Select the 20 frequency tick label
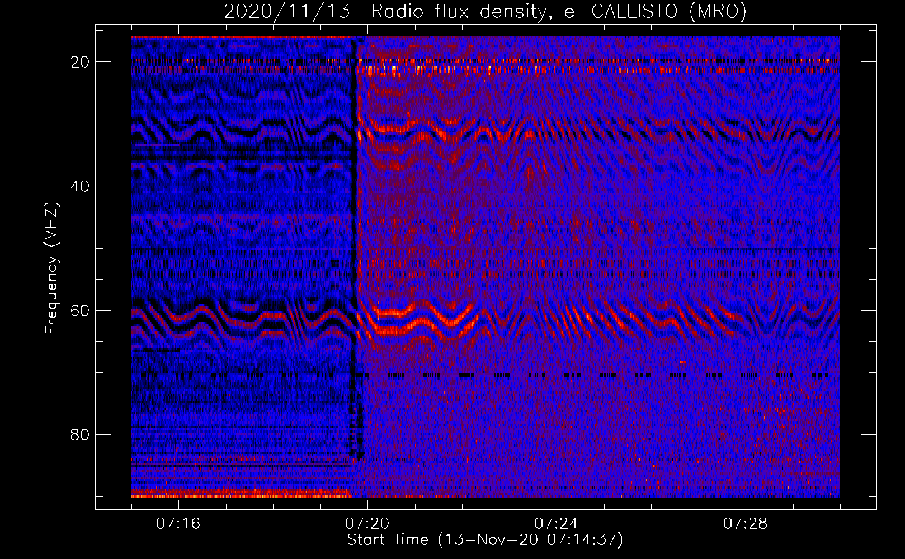Image resolution: width=905 pixels, height=559 pixels. click(x=80, y=62)
